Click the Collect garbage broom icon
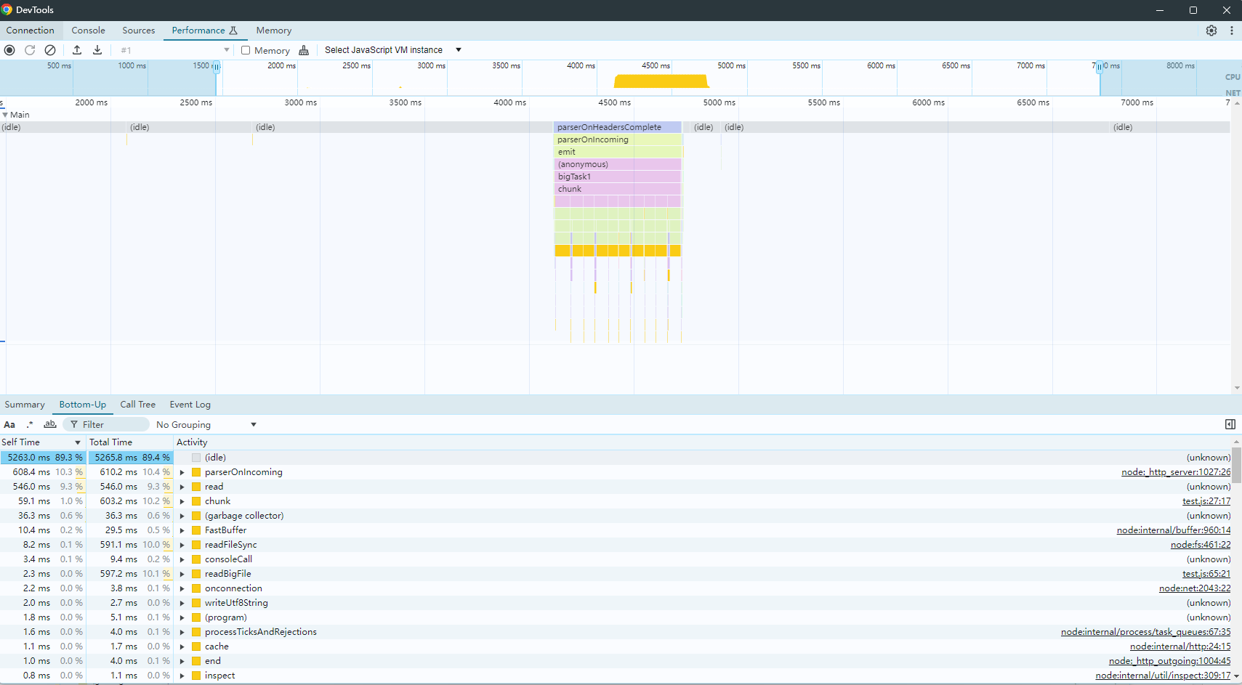The image size is (1242, 685). 304,50
